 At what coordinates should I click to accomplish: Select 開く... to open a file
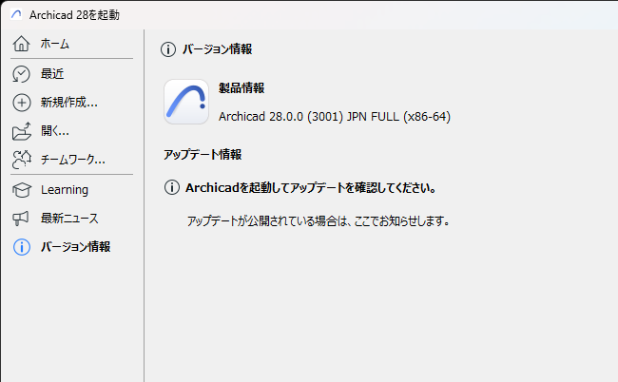click(x=54, y=131)
